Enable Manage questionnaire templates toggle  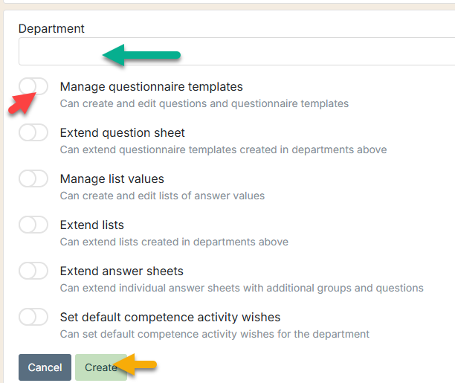point(33,86)
